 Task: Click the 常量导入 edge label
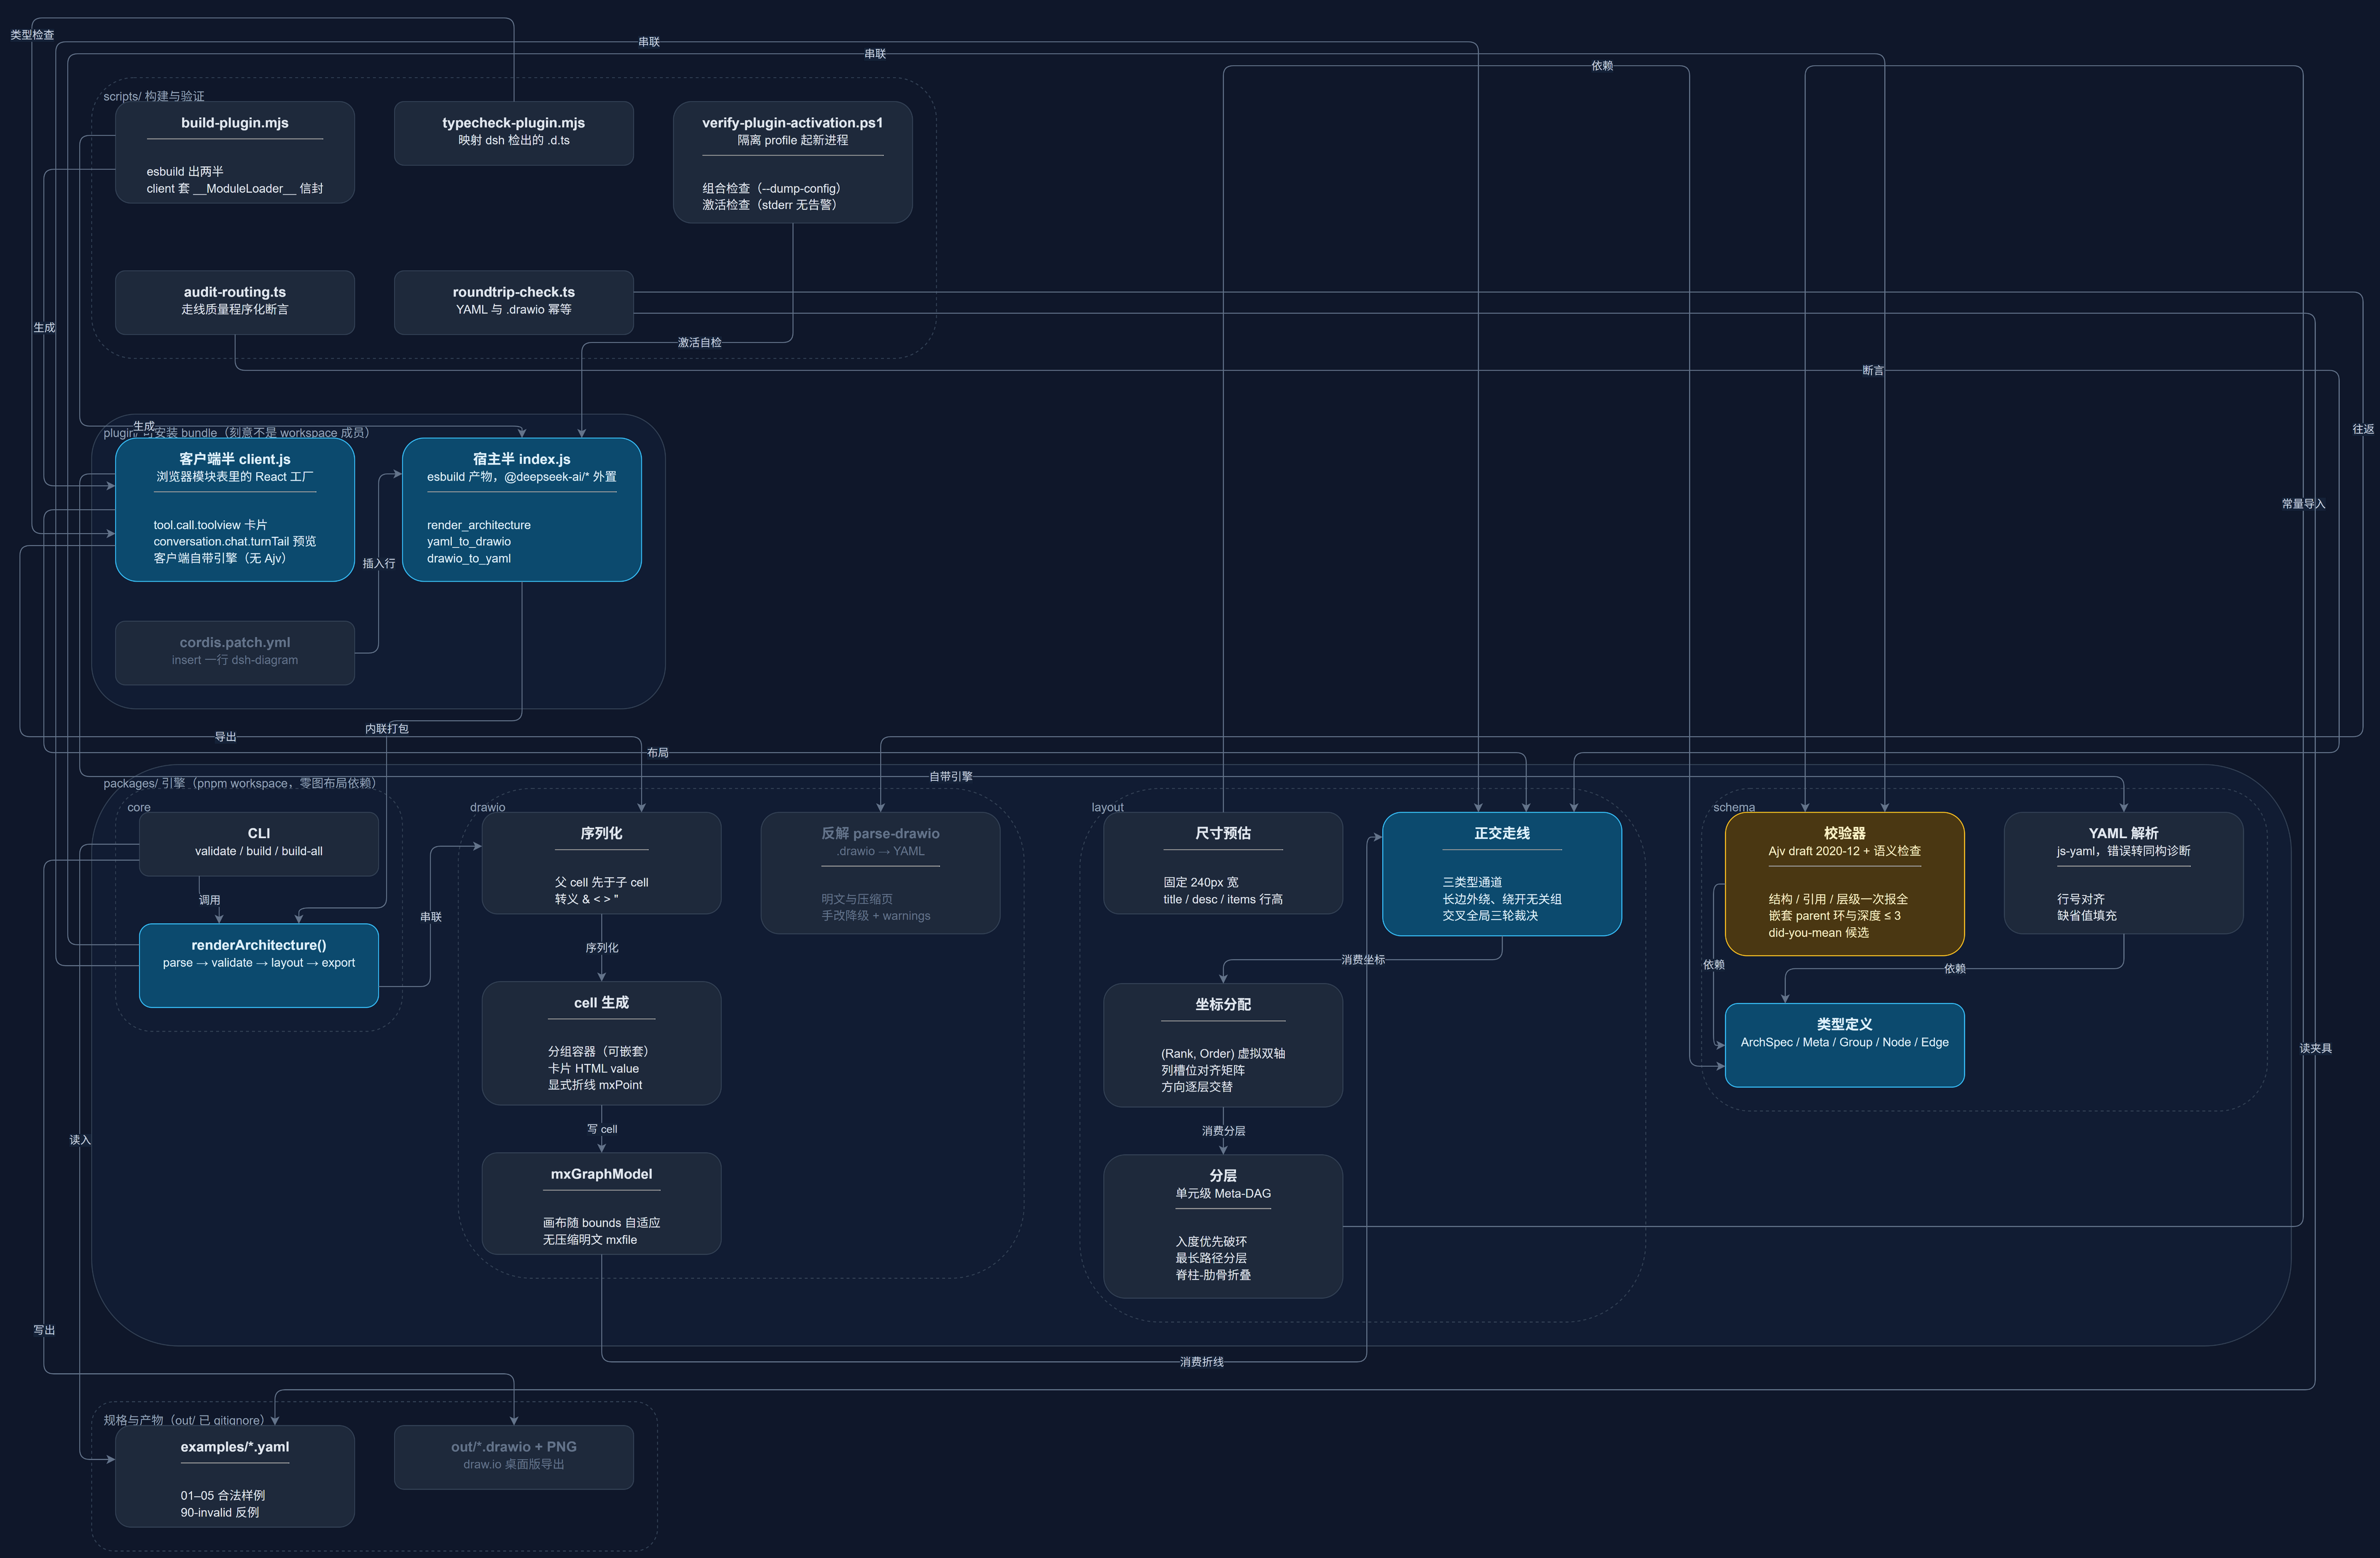2303,504
